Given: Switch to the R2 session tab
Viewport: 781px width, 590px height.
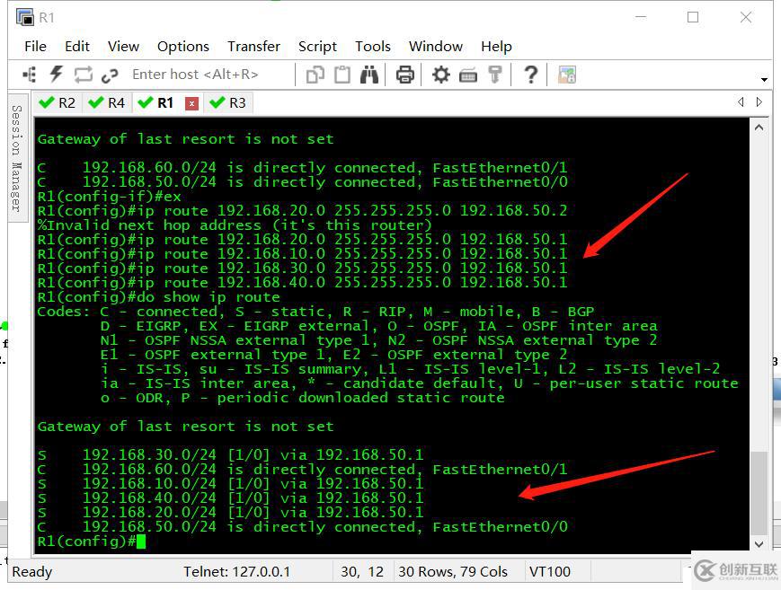Looking at the screenshot, I should (x=58, y=103).
